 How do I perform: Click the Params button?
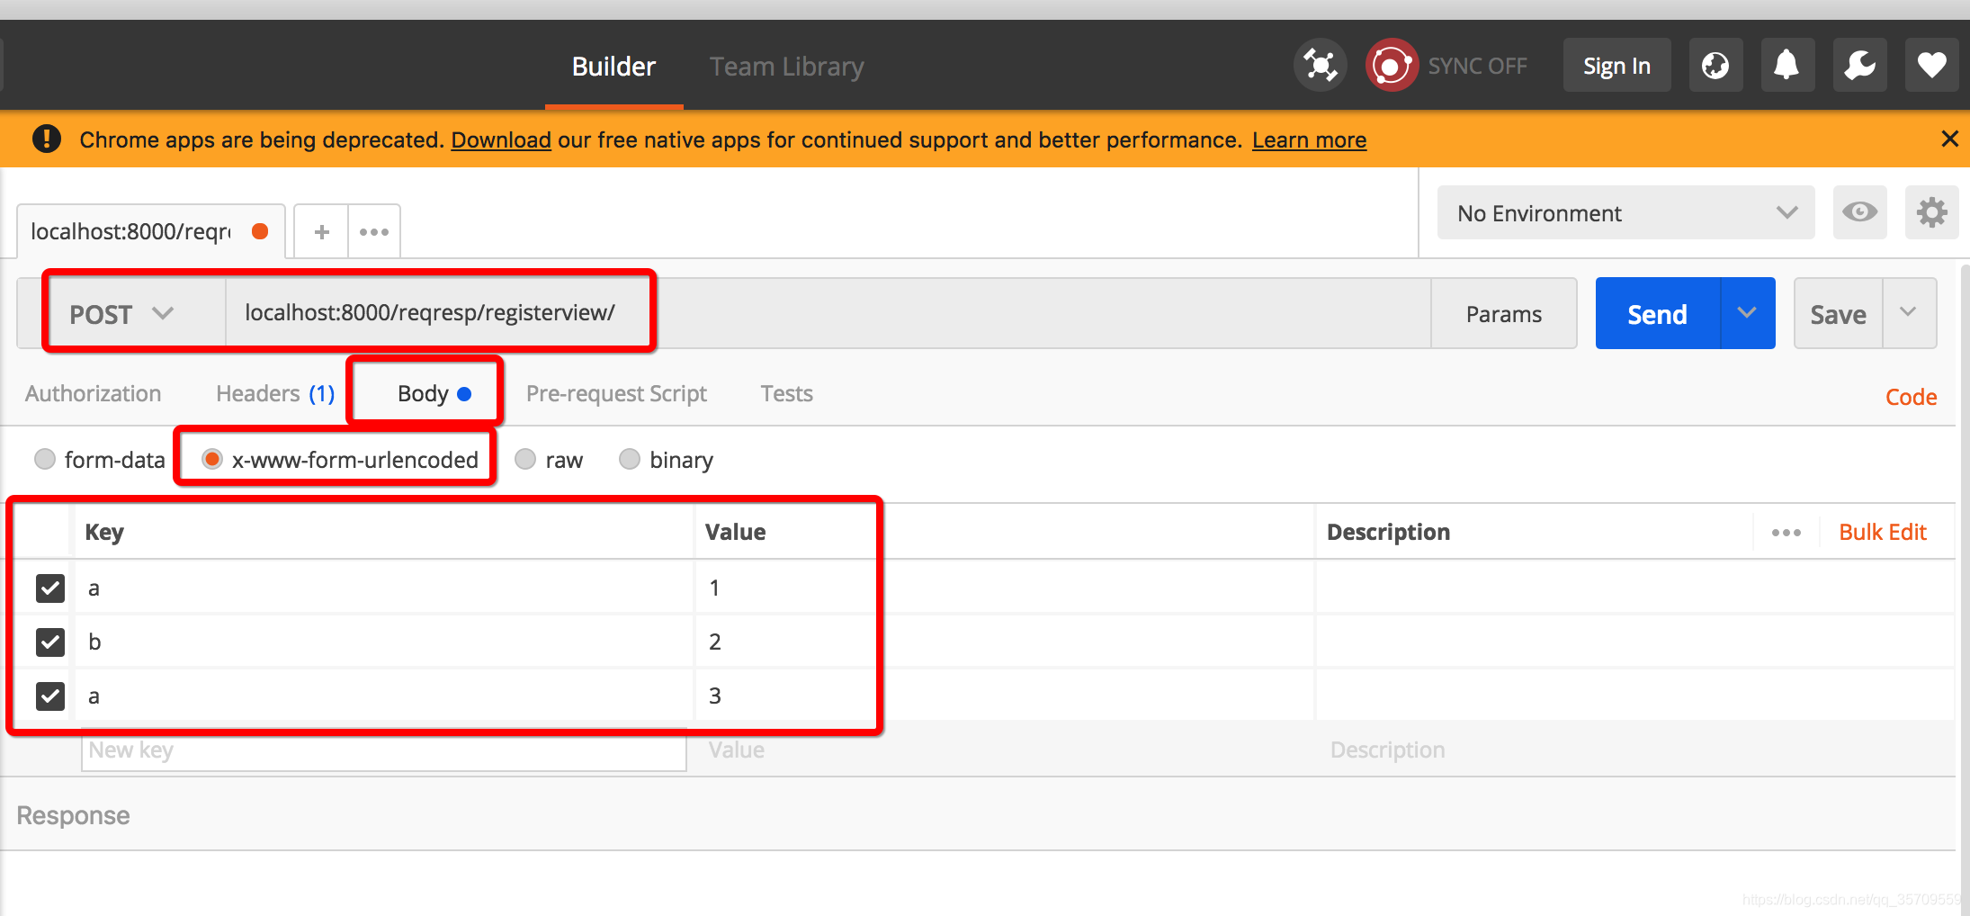[1503, 314]
